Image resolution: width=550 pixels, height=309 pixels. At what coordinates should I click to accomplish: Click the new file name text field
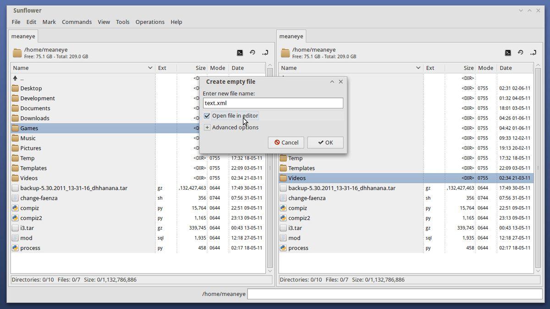[x=273, y=103]
